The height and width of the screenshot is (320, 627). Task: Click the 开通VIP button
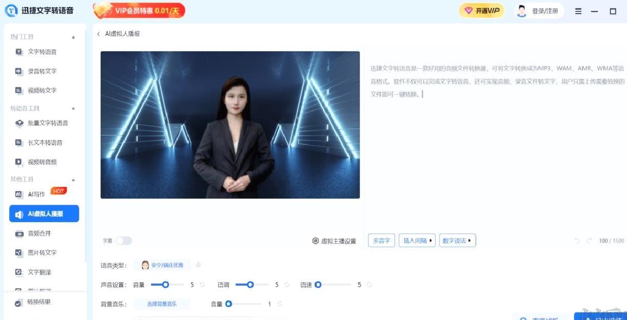[x=481, y=11]
